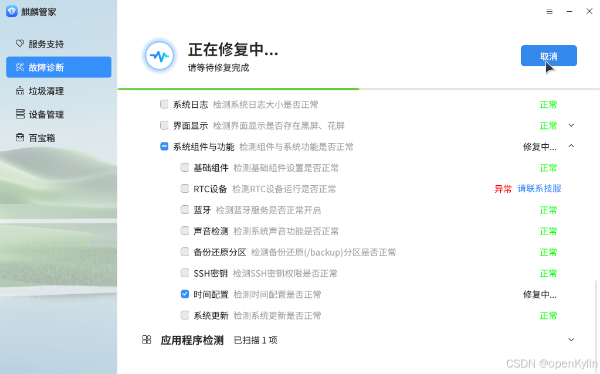Uncheck the 时间配置 checkbox
Image resolution: width=600 pixels, height=374 pixels.
[x=185, y=294]
